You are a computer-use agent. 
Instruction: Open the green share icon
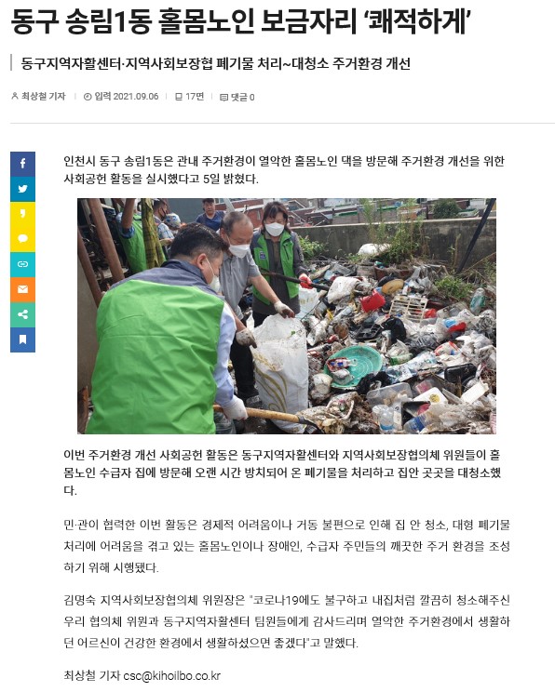(22, 314)
